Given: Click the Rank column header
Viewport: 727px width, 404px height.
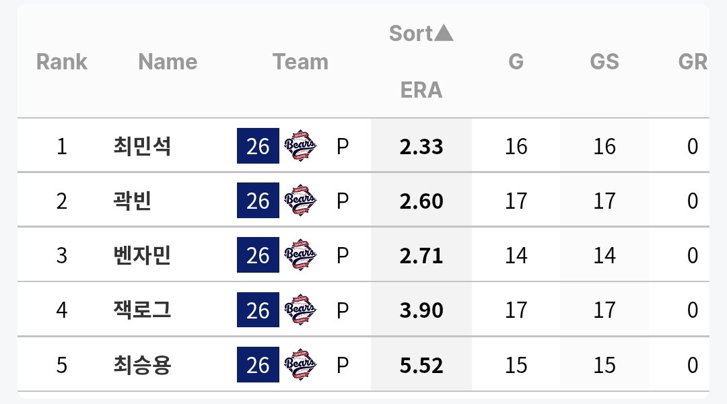Looking at the screenshot, I should pyautogui.click(x=62, y=61).
